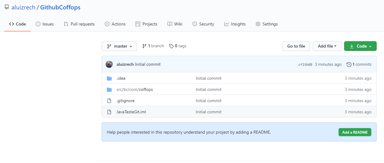Open the Actions tab

(115, 24)
